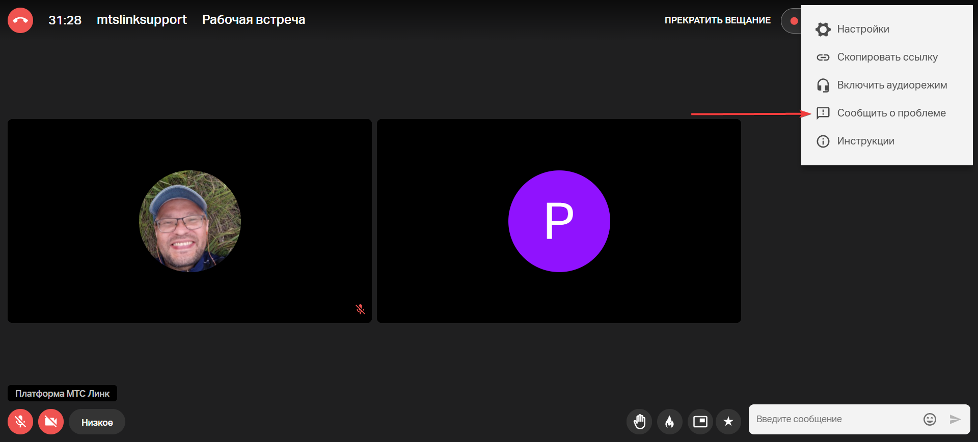The image size is (978, 442).
Task: Raise hand using the hand icon
Action: (x=639, y=422)
